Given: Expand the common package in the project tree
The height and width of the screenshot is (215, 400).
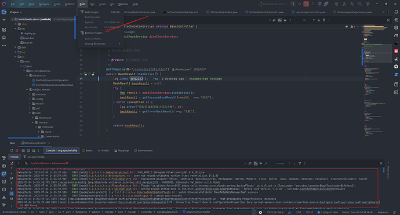Looking at the screenshot, I should (30, 94).
